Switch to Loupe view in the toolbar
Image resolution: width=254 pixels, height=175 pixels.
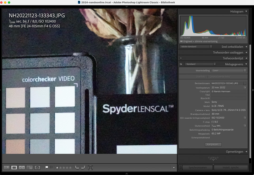click(14, 168)
